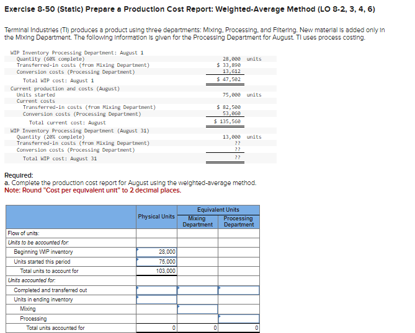The width and height of the screenshot is (415, 333).
Task: Click the 'Current costs' data line
Action: pyautogui.click(x=36, y=101)
